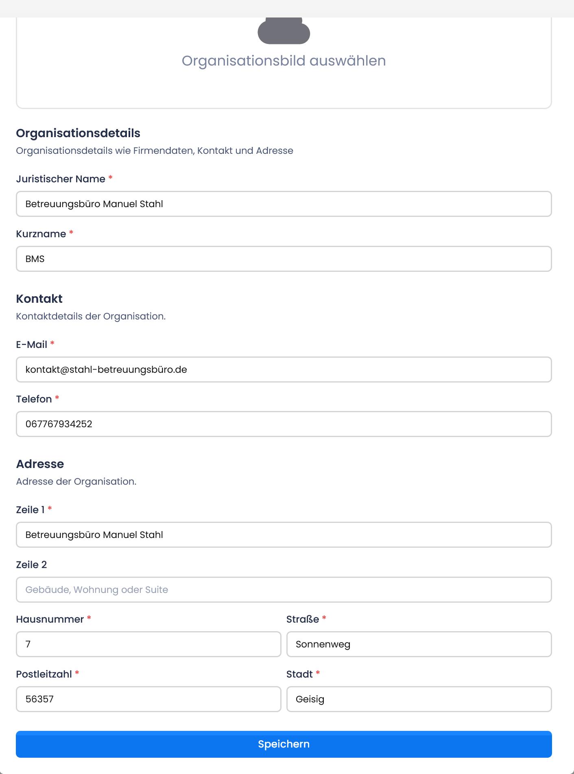The height and width of the screenshot is (774, 574).
Task: Click the 'Hausnummer' field label
Action: pos(50,619)
